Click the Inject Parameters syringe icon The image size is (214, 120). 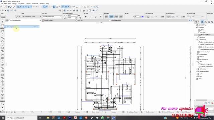[x=14, y=7]
